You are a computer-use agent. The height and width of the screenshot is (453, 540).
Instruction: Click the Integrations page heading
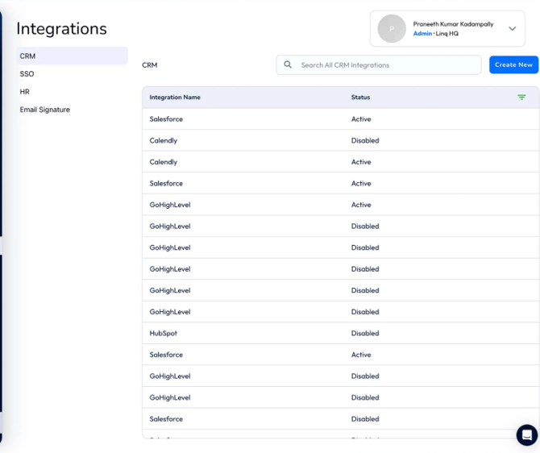click(x=61, y=29)
